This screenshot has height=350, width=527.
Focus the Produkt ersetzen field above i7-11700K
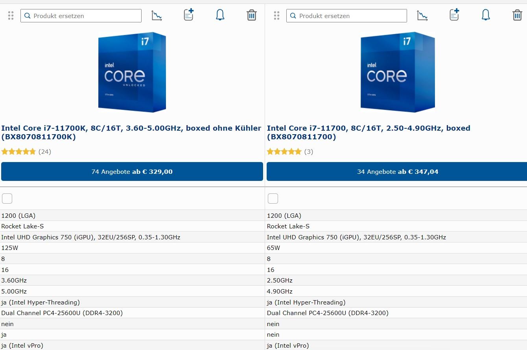click(x=81, y=16)
